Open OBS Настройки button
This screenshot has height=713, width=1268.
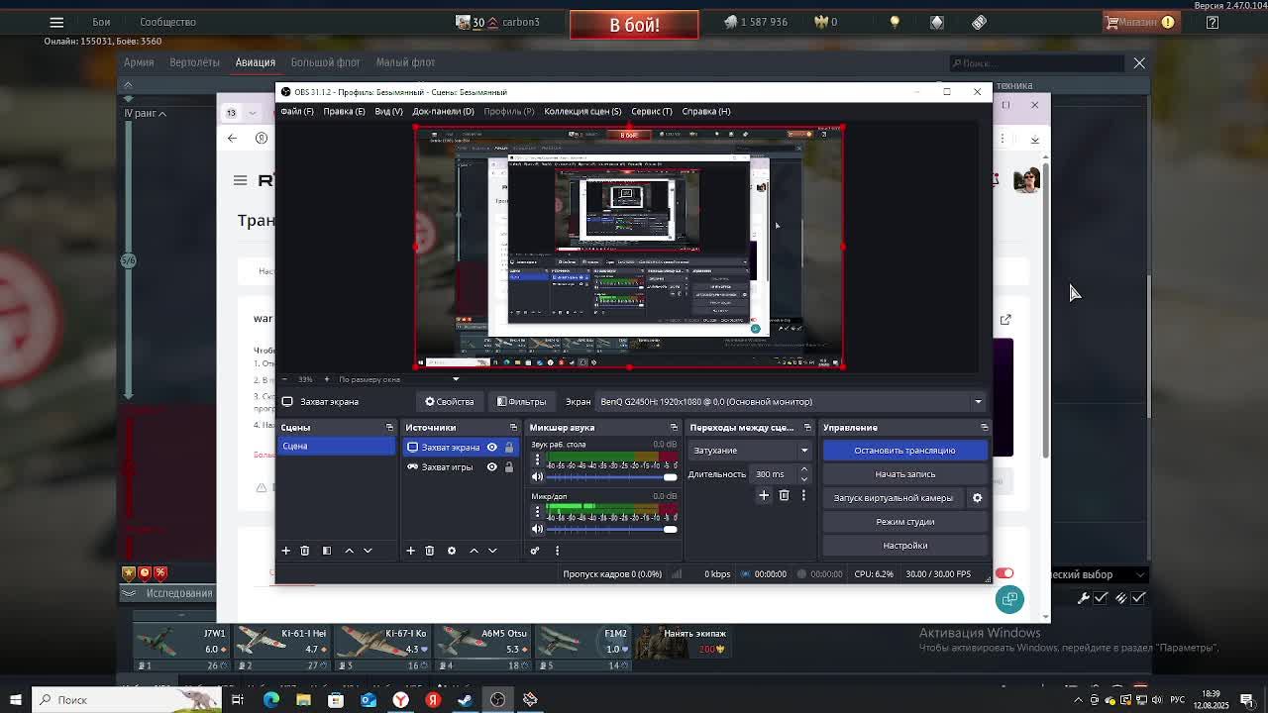(904, 546)
